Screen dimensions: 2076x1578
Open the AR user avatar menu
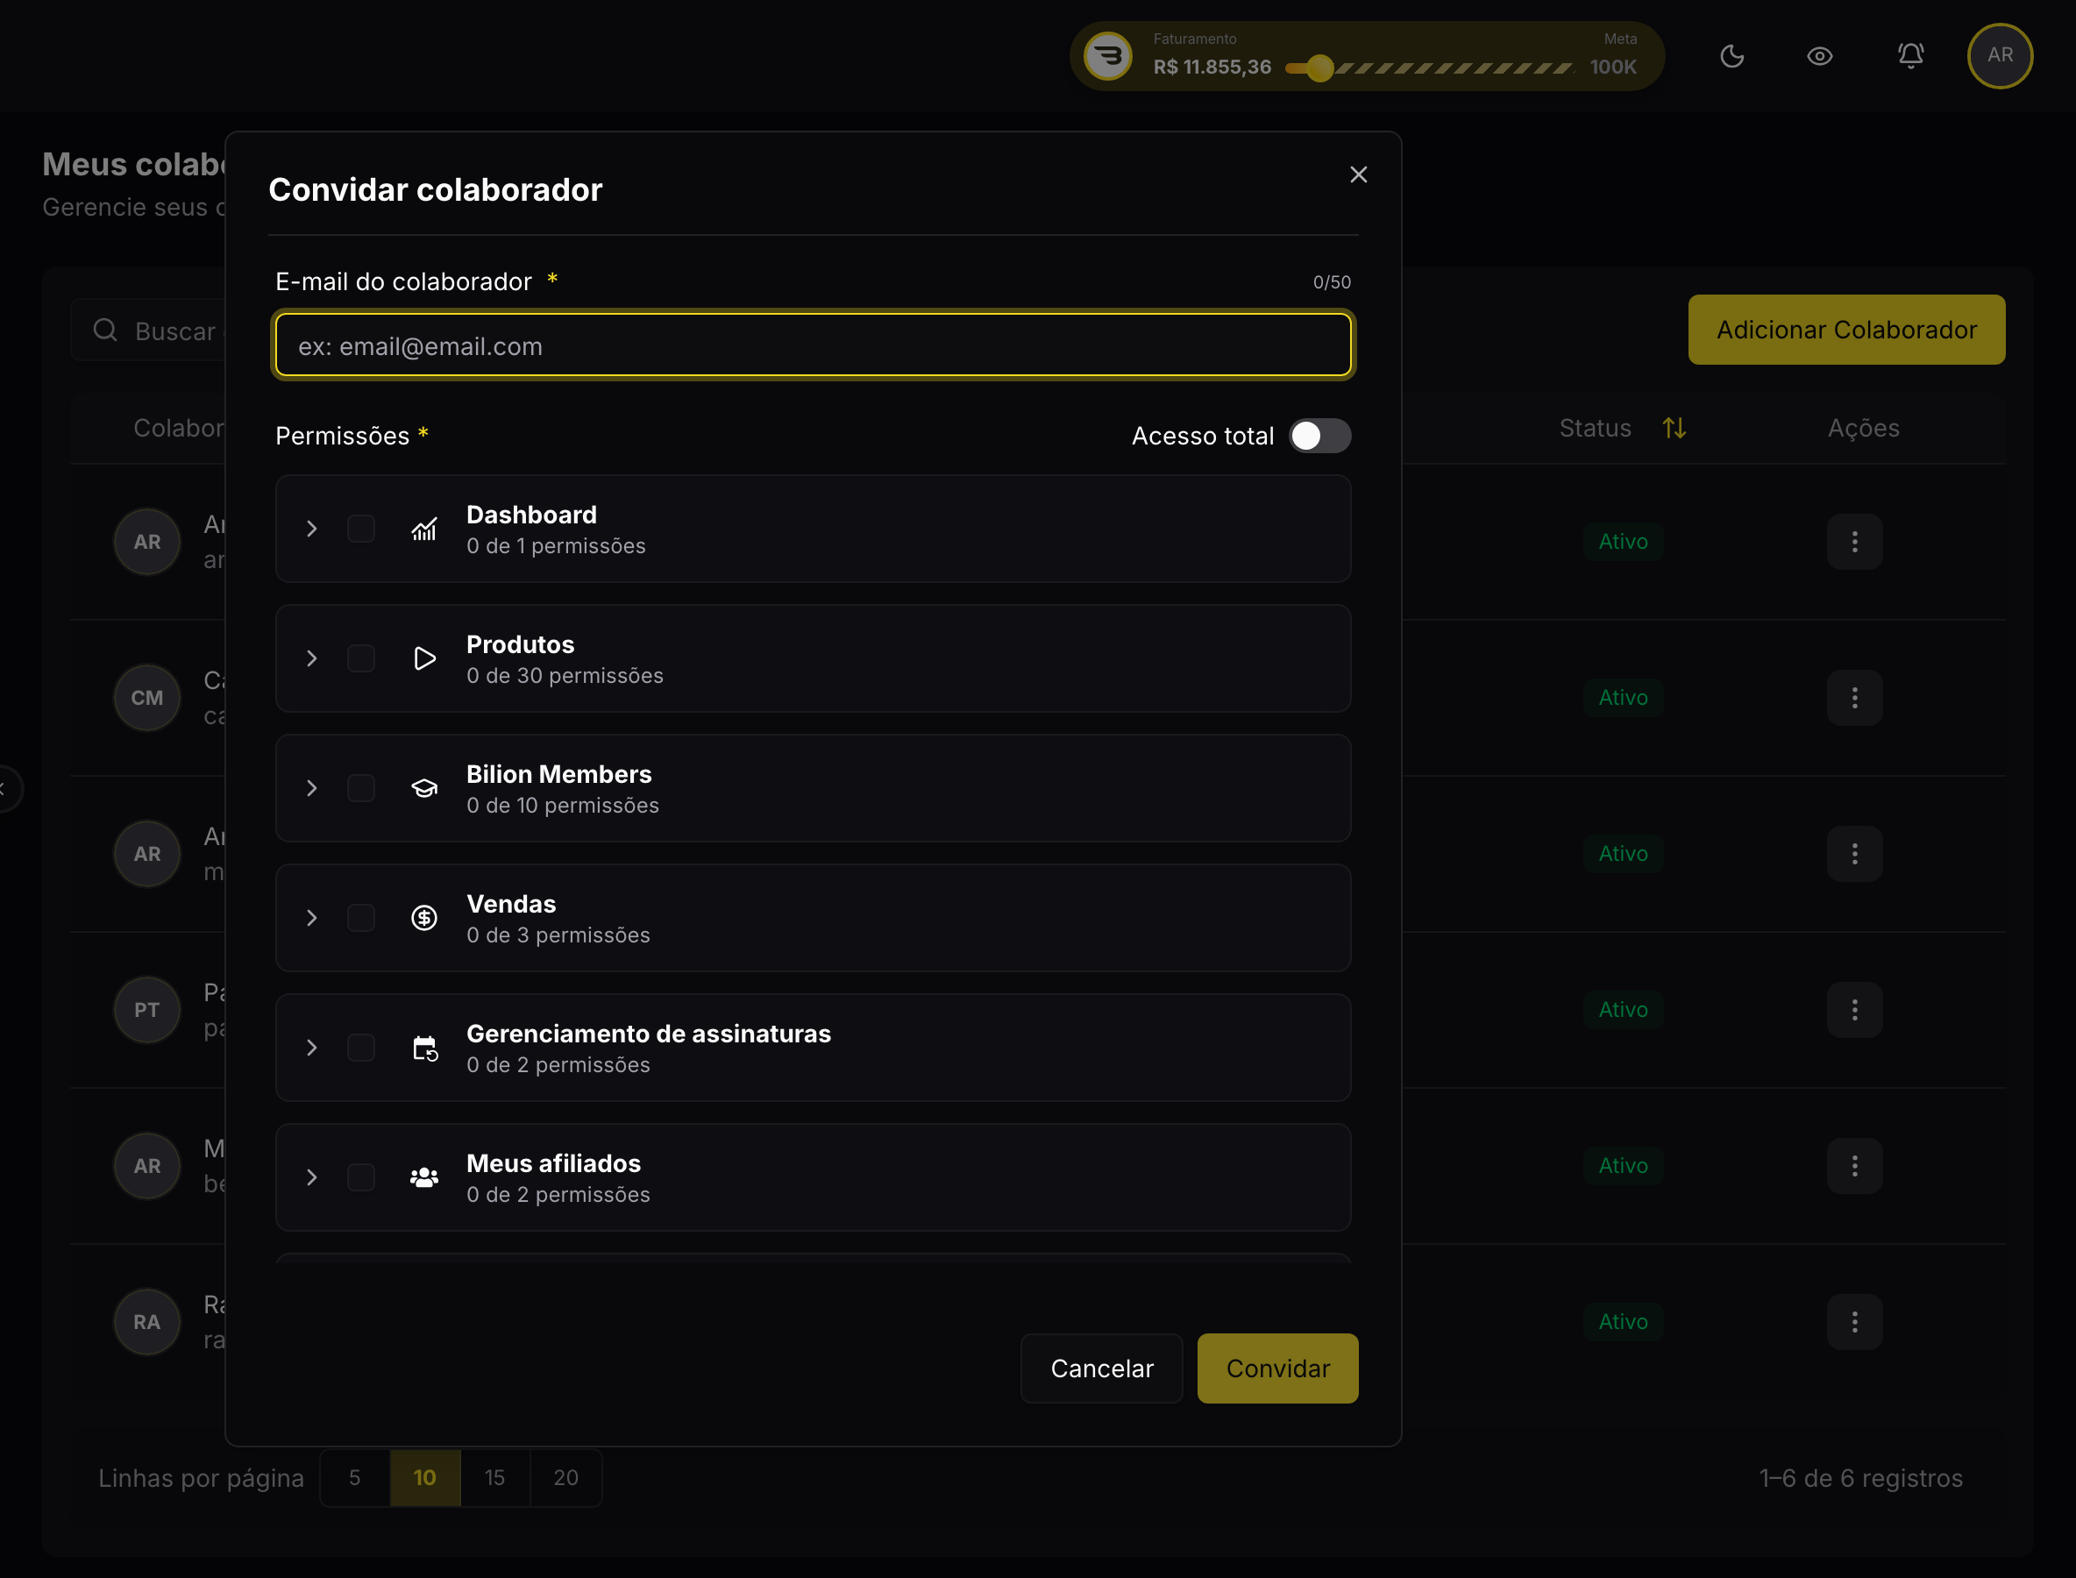[x=2000, y=55]
